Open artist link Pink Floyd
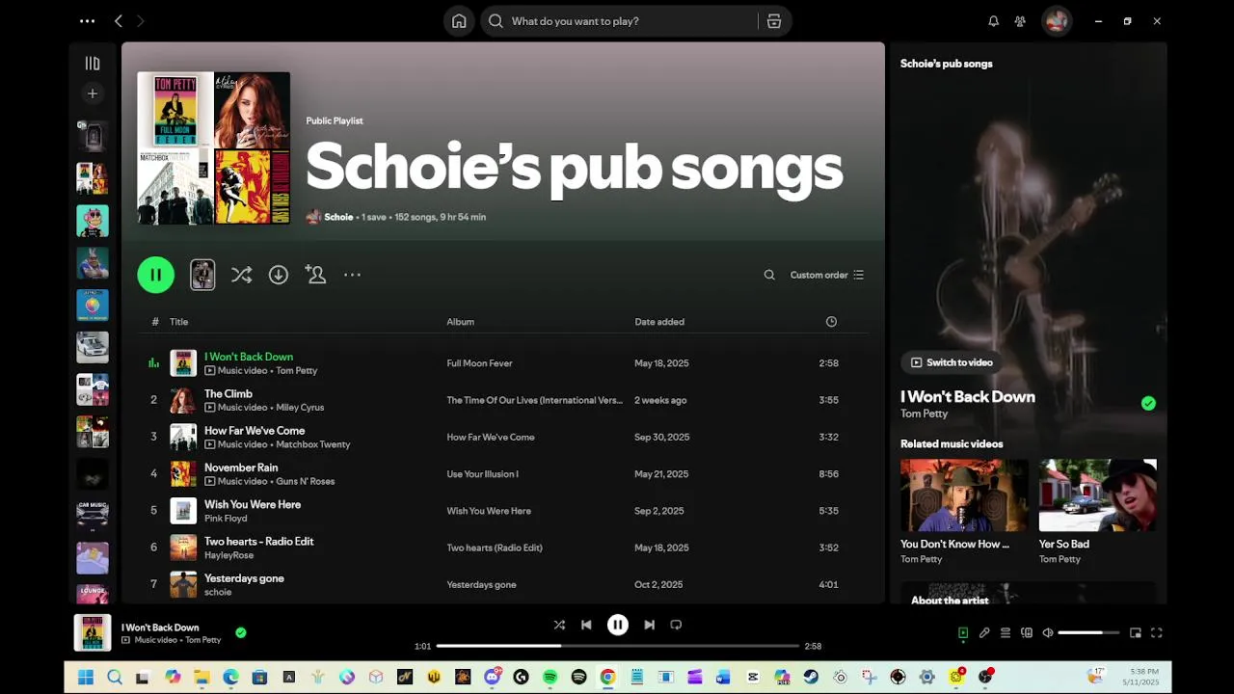 pyautogui.click(x=226, y=519)
